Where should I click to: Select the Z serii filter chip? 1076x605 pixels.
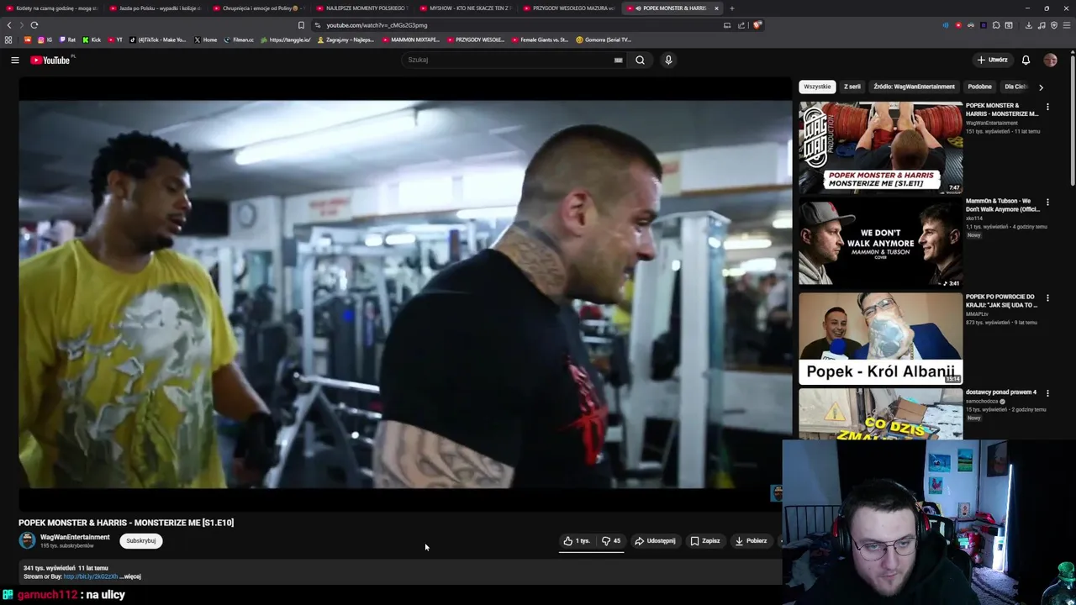point(852,87)
